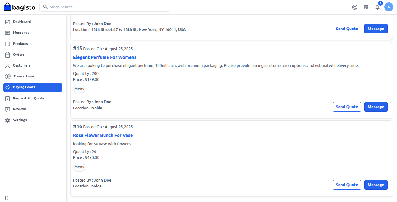Image resolution: width=397 pixels, height=202 pixels.
Task: Open notifications via the bell icon
Action: click(377, 7)
